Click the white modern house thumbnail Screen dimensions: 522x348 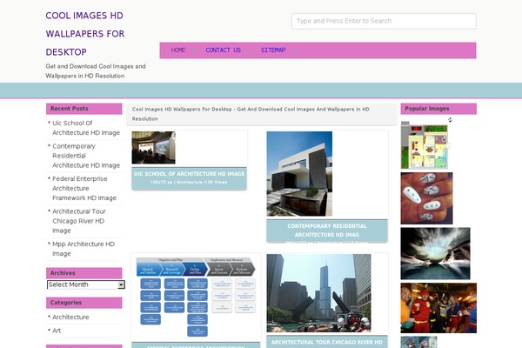pyautogui.click(x=299, y=173)
